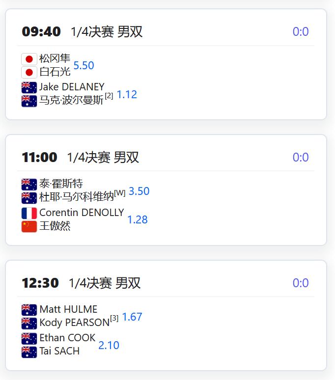Click Australia flag beside Tai SACH
The image size is (335, 380).
tap(29, 352)
